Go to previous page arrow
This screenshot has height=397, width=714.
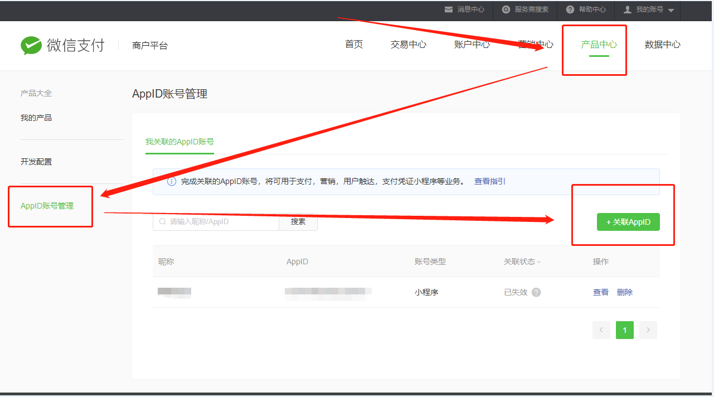click(x=601, y=330)
